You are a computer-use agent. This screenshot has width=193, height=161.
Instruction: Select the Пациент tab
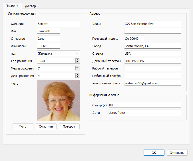(x=12, y=6)
